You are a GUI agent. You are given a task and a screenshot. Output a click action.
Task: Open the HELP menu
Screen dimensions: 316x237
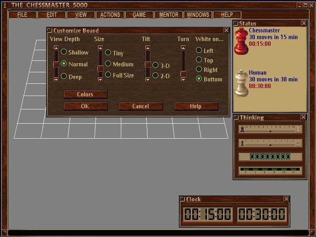click(227, 15)
